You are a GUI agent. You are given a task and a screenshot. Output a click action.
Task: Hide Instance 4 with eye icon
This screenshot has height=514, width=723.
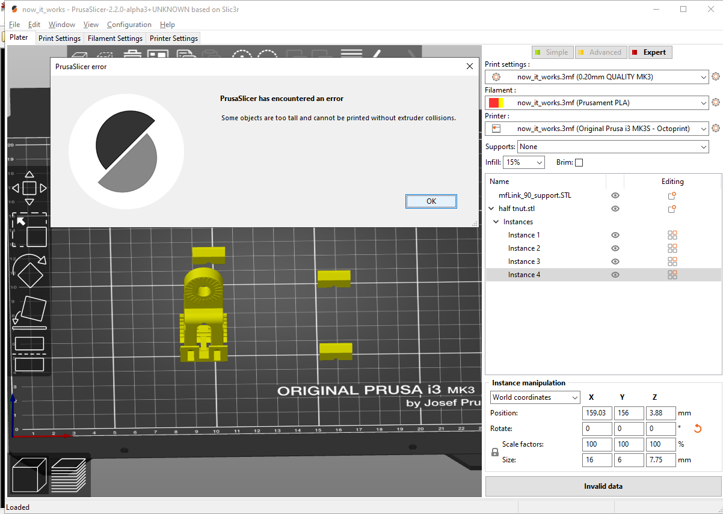click(615, 275)
